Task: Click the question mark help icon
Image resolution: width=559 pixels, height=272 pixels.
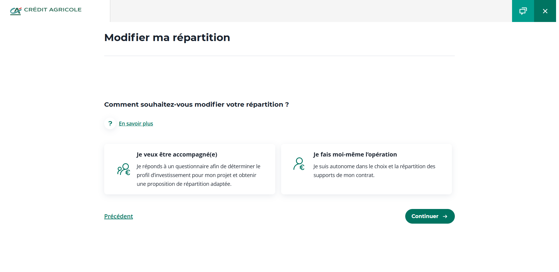Action: [x=110, y=123]
